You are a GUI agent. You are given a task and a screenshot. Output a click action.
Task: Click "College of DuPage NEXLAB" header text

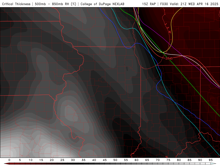(x=102, y=4)
